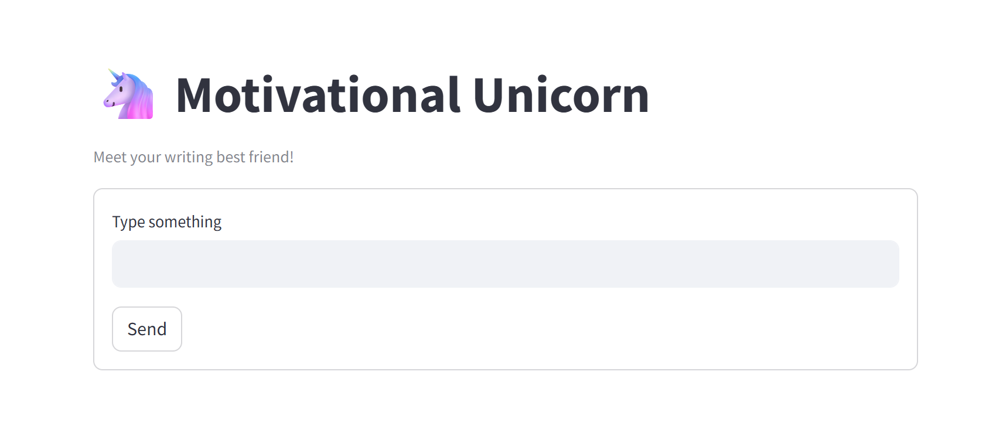Click the Send button
The image size is (996, 443).
pos(147,329)
